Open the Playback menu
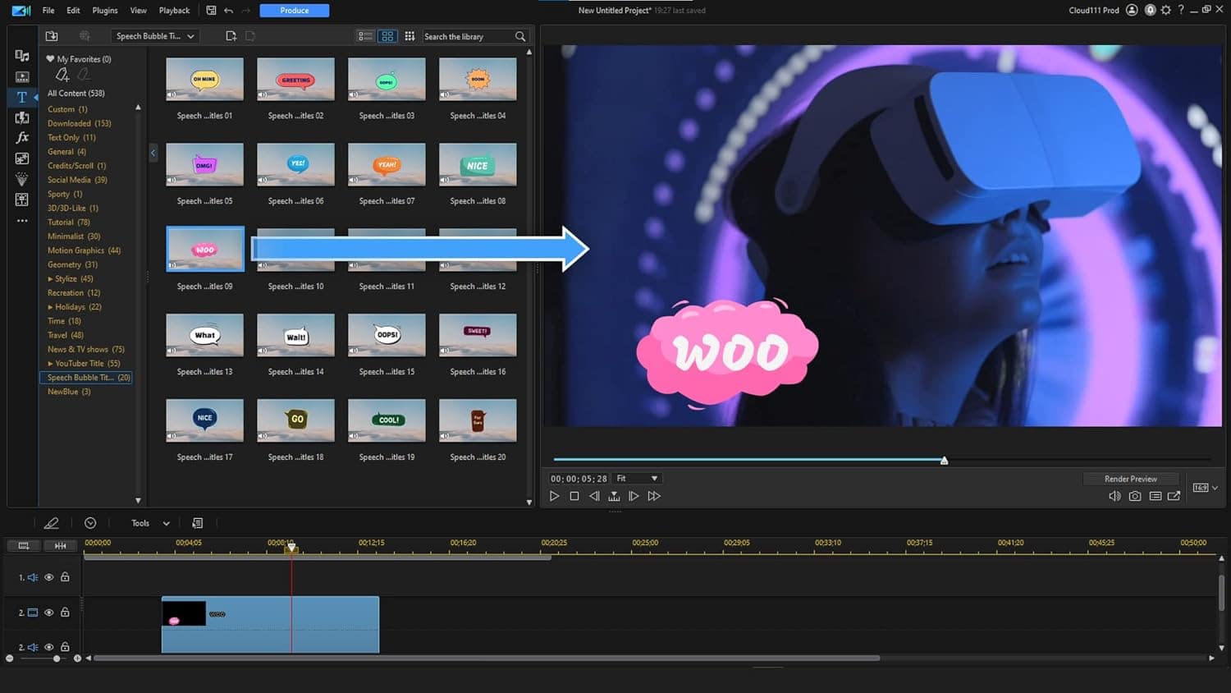The image size is (1231, 693). coord(174,11)
